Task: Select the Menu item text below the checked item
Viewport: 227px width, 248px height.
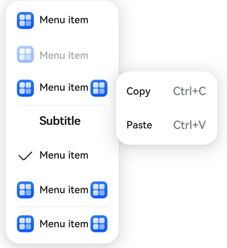Action: [x=64, y=190]
